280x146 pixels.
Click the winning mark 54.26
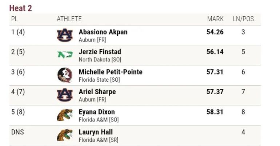click(x=215, y=32)
